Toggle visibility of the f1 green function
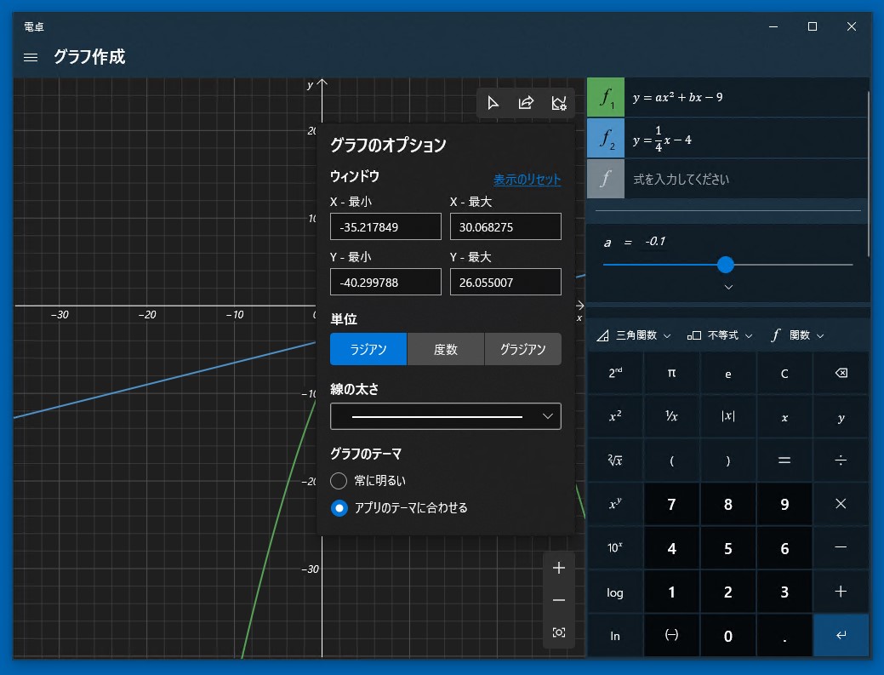 pyautogui.click(x=606, y=98)
